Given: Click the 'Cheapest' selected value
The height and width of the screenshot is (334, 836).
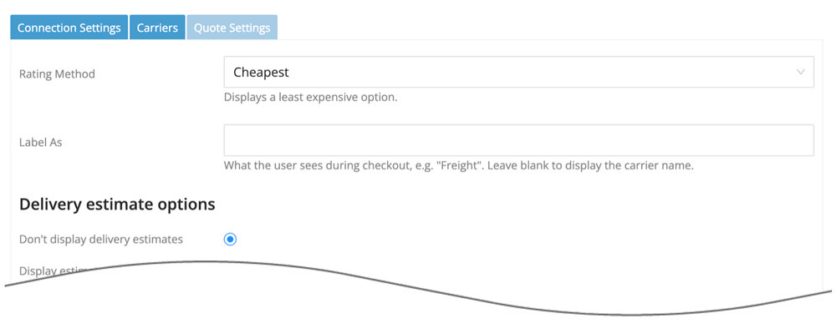Looking at the screenshot, I should pyautogui.click(x=261, y=73).
